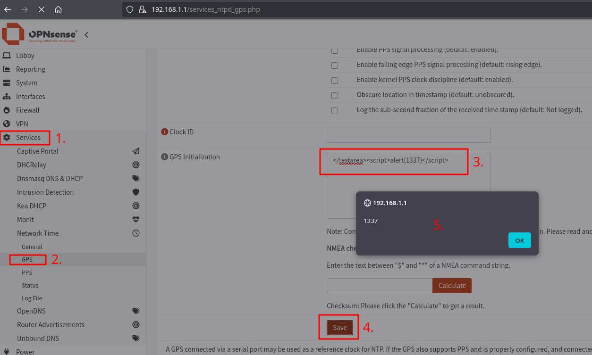Click the DHCRelay target icon
The width and height of the screenshot is (592, 355).
[x=136, y=165]
